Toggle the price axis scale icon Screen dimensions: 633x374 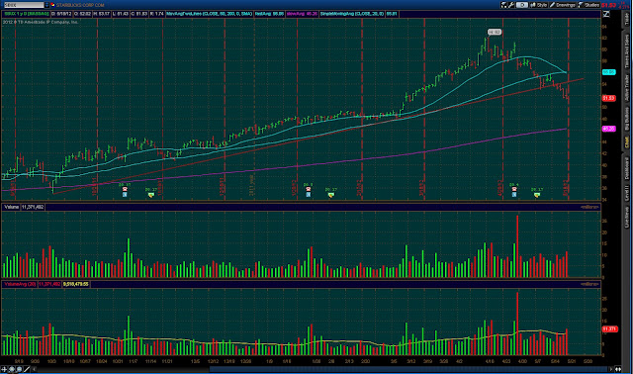tap(606, 14)
